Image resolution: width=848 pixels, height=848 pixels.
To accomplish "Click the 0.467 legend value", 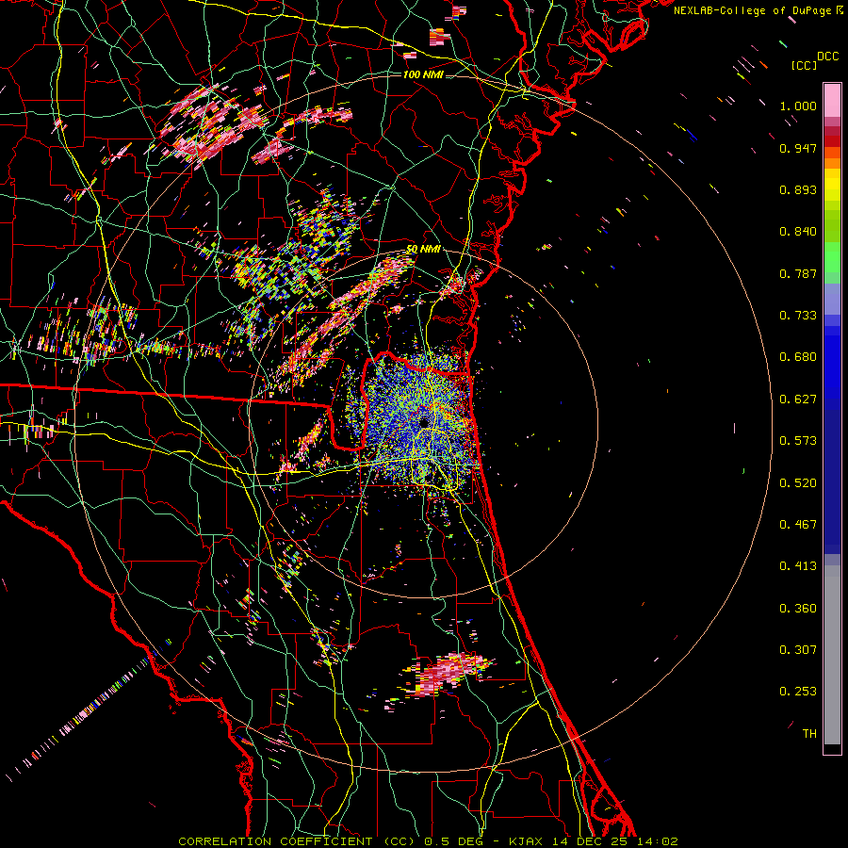I will (x=798, y=525).
